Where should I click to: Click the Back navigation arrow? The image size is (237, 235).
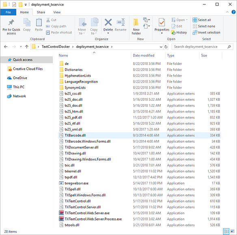6,47
